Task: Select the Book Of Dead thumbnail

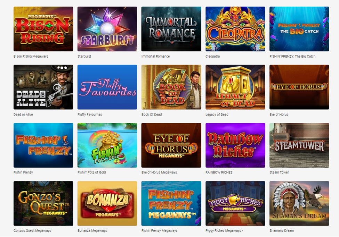Action: (x=171, y=87)
